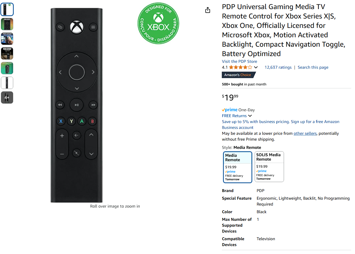Image resolution: width=355 pixels, height=254 pixels.
Task: Click the Designed for Xbox green badge
Action: pos(158,24)
